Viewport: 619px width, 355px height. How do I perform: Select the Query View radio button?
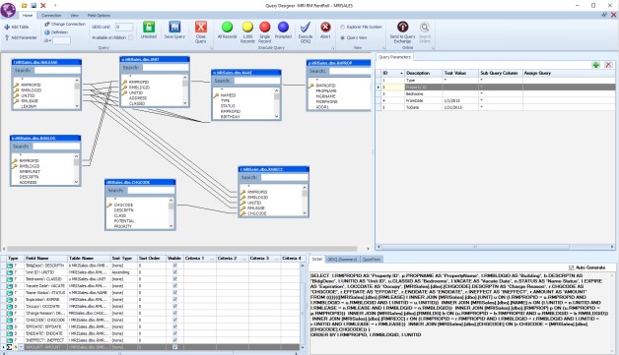coord(342,37)
